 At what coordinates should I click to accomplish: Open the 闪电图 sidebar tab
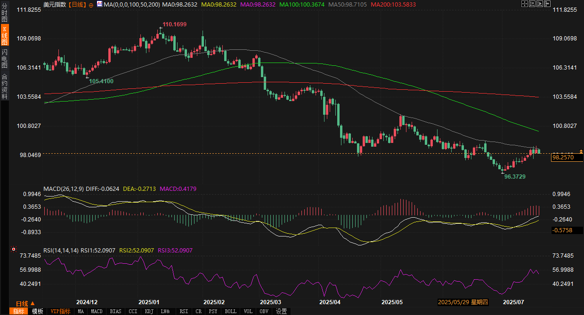tap(4, 58)
